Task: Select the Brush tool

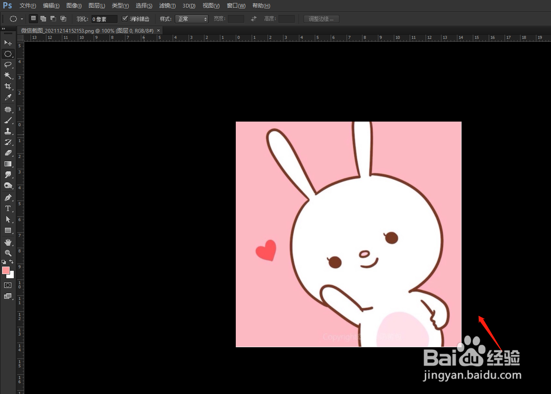Action: point(8,120)
